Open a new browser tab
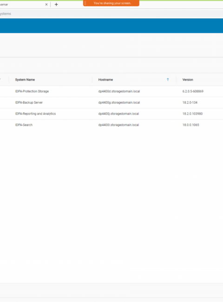This screenshot has width=223, height=302. click(x=56, y=5)
